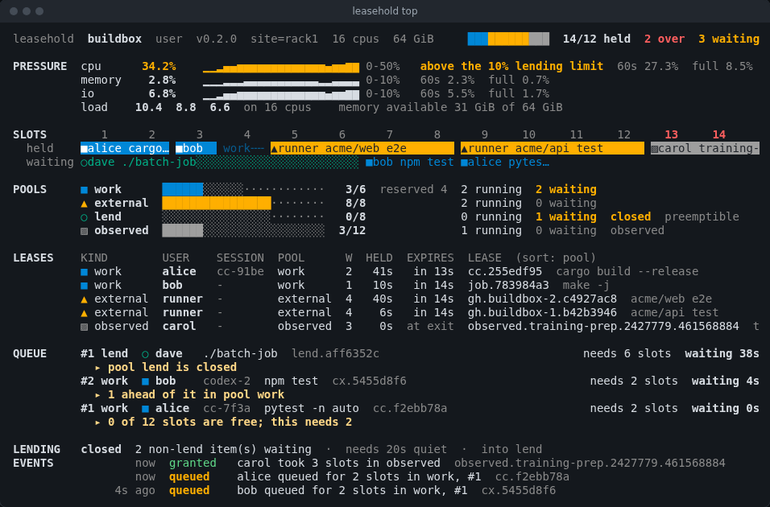
Task: Click 'memory available 31 GiB of 64 GiB'
Action: 450,108
